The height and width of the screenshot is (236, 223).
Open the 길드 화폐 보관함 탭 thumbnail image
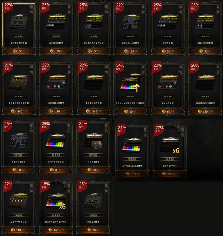click(x=56, y=82)
